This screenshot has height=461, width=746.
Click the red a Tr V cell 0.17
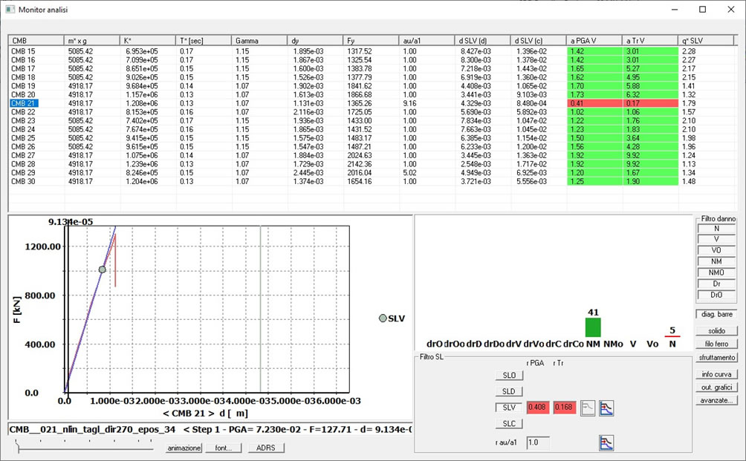pyautogui.click(x=650, y=103)
